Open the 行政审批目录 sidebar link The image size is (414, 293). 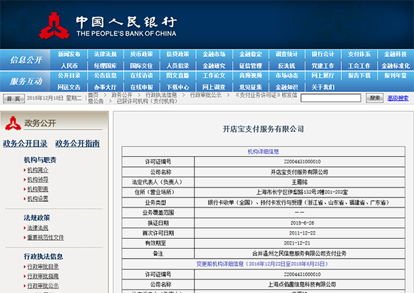point(43,267)
